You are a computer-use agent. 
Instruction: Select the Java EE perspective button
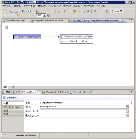point(116,11)
